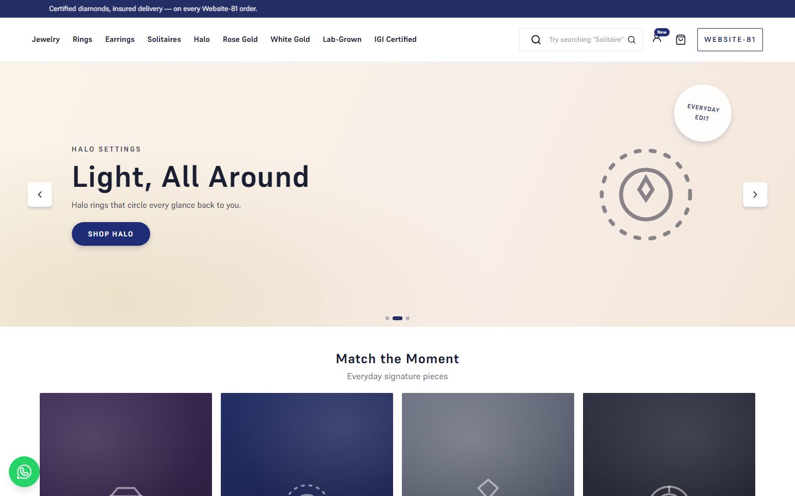Select the third carousel dot
Viewport: 795px width, 496px height.
click(x=408, y=318)
